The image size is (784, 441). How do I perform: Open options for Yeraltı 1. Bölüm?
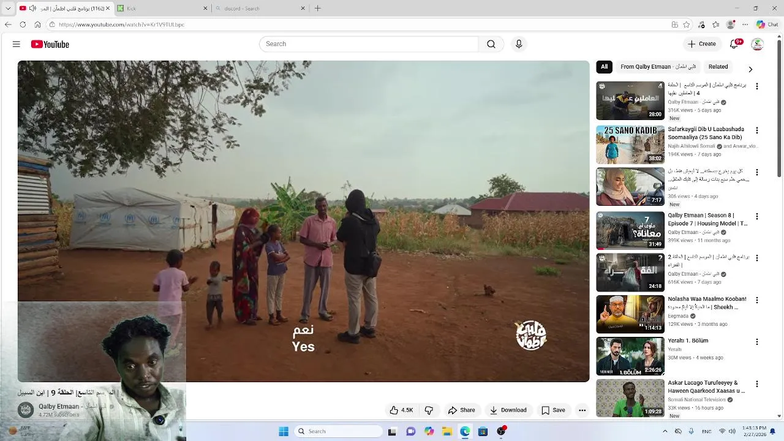click(x=757, y=342)
